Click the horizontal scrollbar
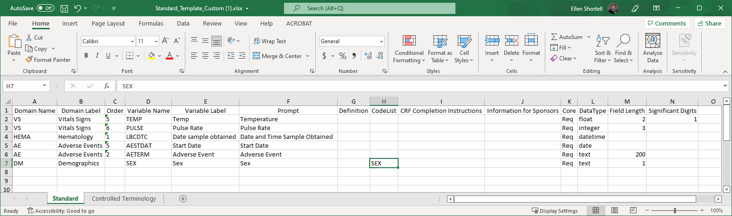732x216 pixels. [575, 199]
